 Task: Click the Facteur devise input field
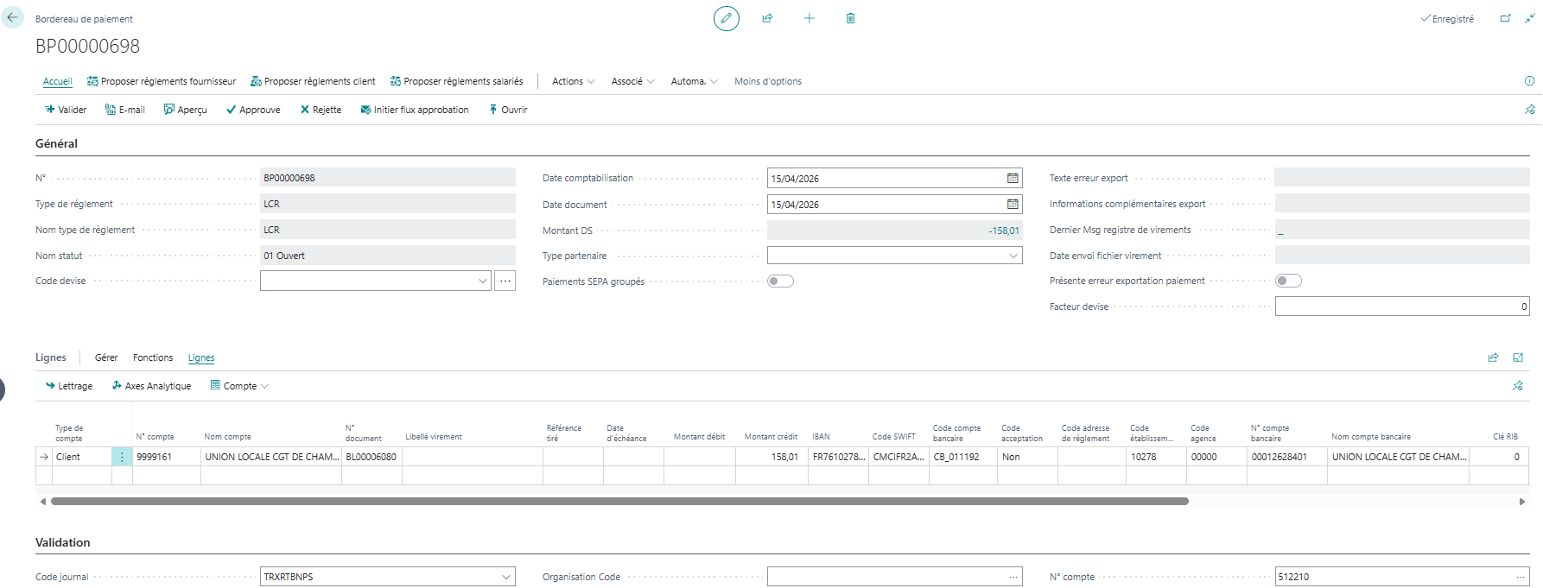point(1400,307)
